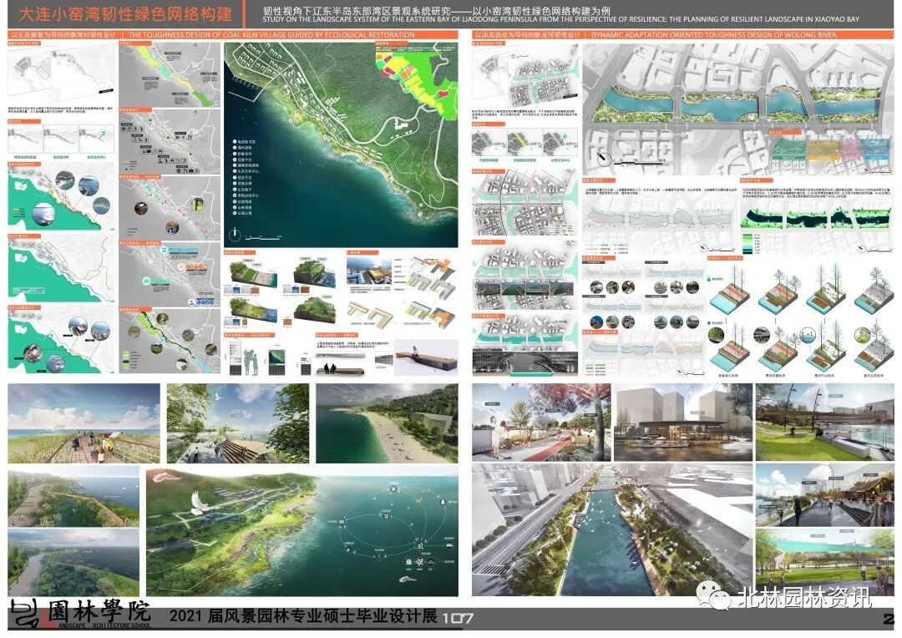Screen dimensions: 902x638
Task: Open the wooden steps viewing platform rendering with a bird
Action: [x=237, y=423]
